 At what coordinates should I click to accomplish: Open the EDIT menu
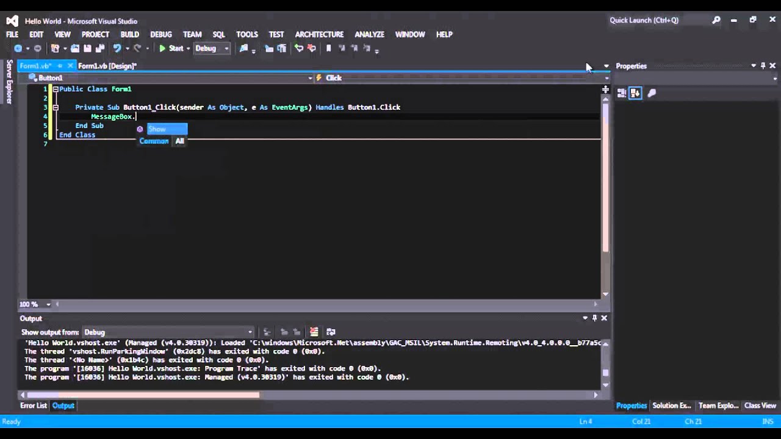click(37, 35)
